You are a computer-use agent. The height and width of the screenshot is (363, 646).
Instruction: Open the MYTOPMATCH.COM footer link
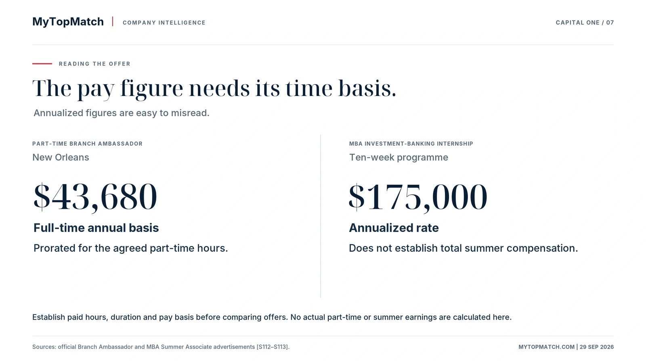[546, 347]
